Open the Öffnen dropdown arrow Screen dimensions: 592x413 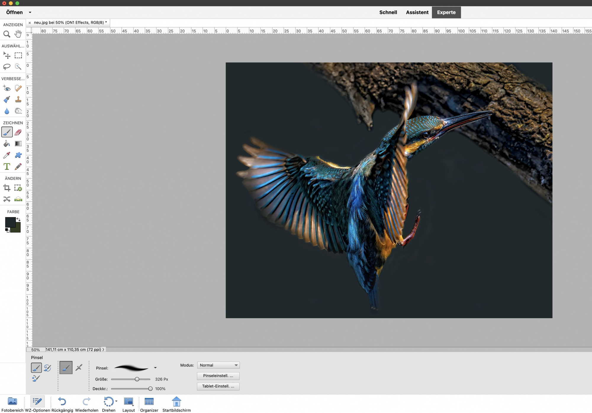30,12
